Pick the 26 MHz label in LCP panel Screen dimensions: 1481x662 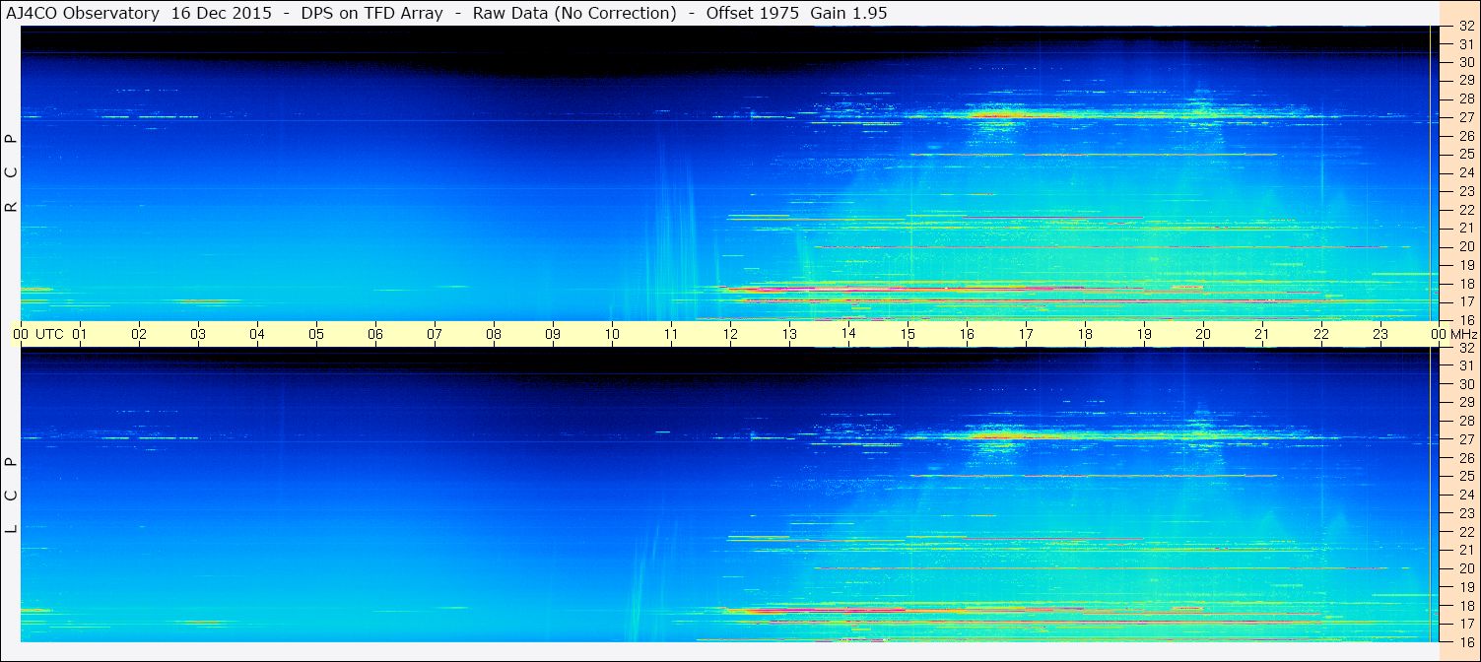[x=1466, y=458]
